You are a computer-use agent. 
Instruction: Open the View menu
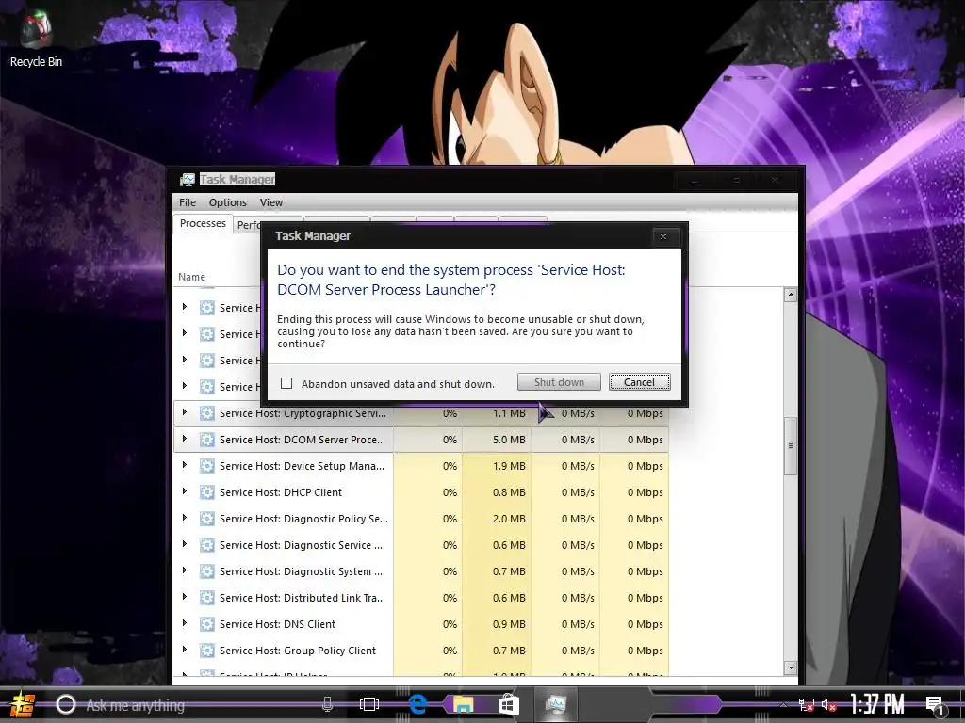click(x=270, y=202)
